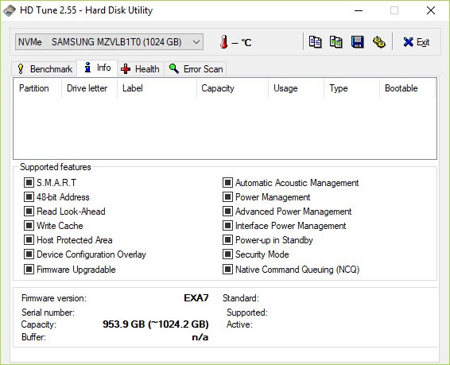Select the Info tab

tap(97, 68)
